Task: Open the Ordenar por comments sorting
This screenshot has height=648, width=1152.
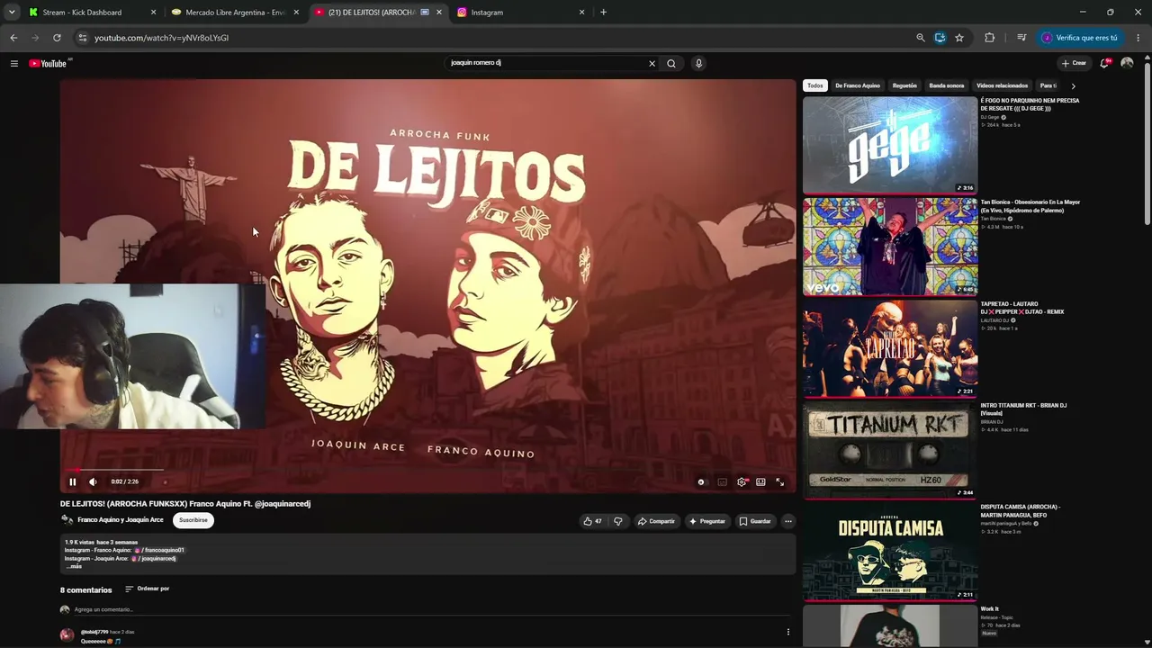Action: pos(148,589)
